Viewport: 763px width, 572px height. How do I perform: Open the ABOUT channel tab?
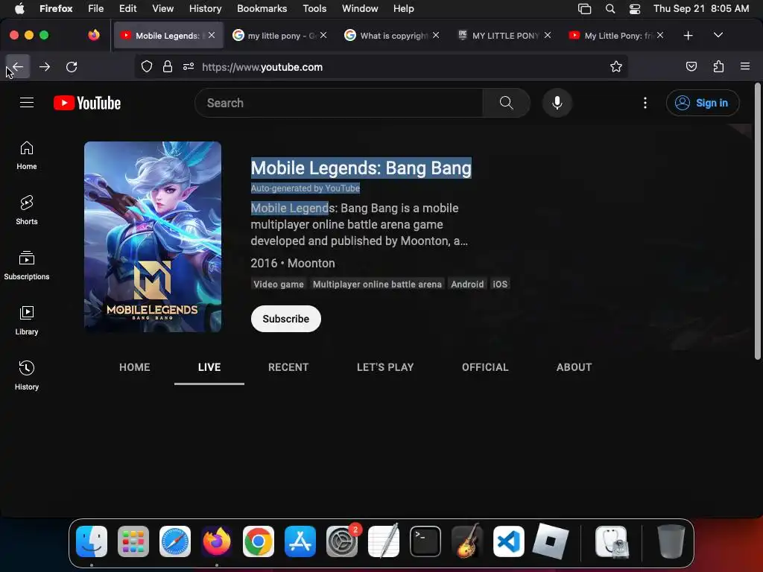[574, 367]
